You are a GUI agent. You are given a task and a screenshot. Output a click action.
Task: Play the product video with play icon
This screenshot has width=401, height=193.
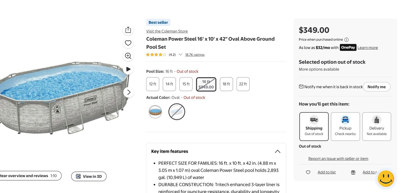(x=128, y=69)
